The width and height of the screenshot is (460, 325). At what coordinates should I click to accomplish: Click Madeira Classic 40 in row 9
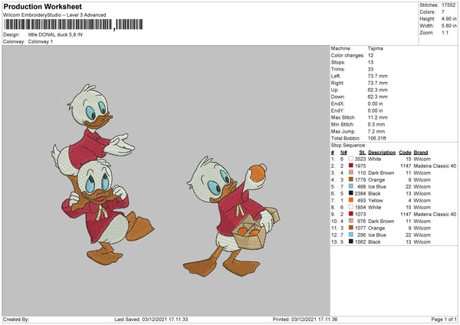click(x=435, y=214)
